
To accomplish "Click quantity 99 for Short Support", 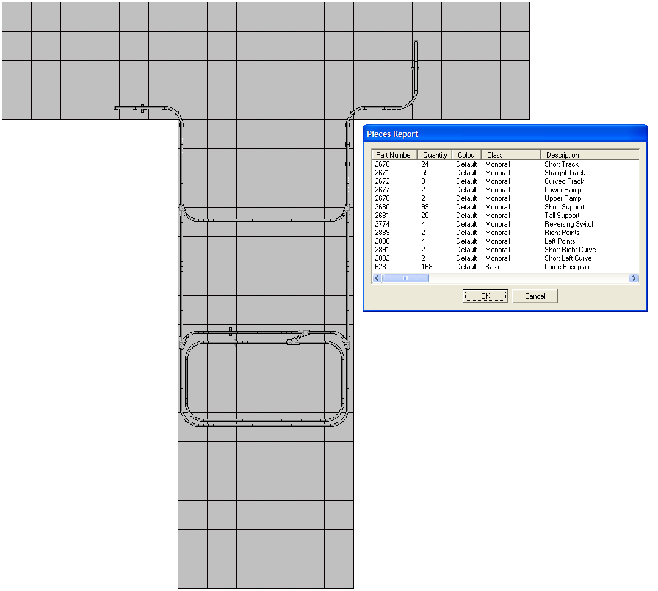I will point(425,207).
